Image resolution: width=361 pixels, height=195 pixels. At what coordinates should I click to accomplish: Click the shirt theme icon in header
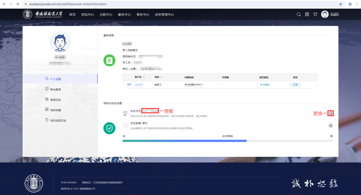click(315, 14)
